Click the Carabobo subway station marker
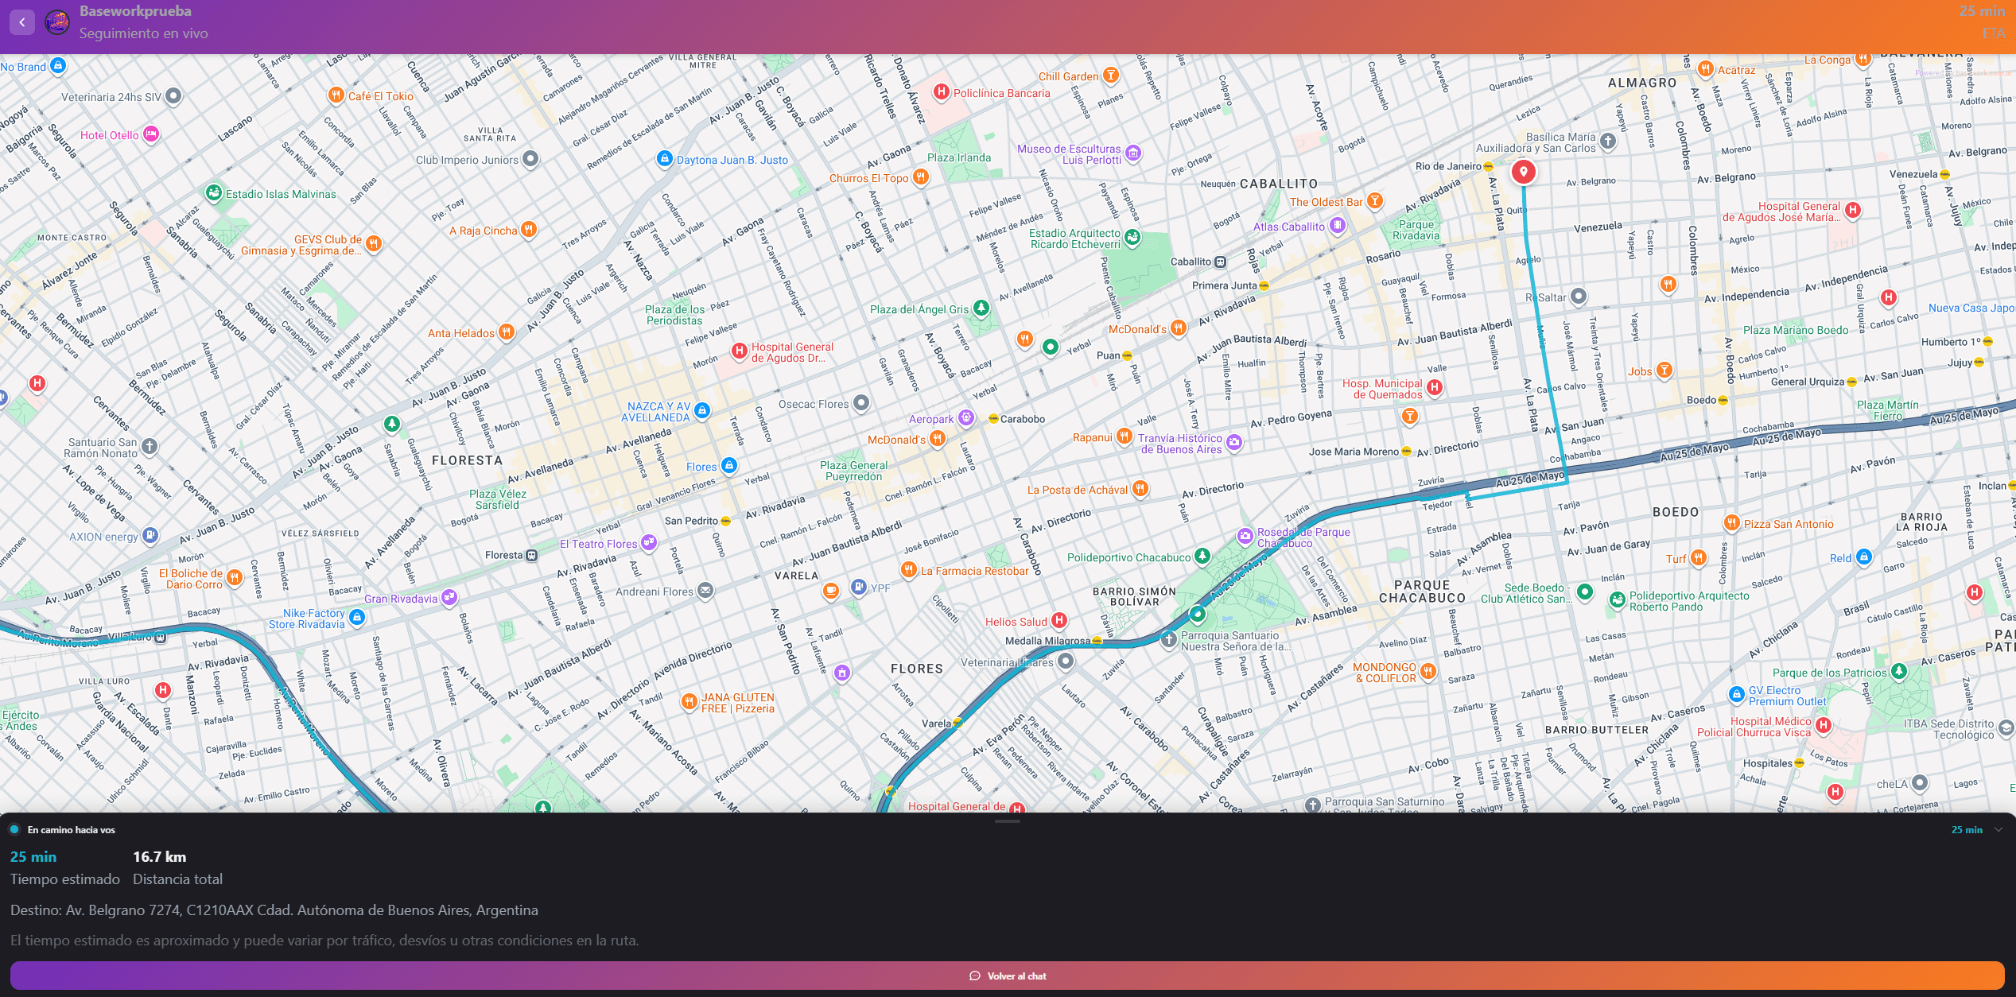Screen dimensions: 2016x997 [x=993, y=418]
